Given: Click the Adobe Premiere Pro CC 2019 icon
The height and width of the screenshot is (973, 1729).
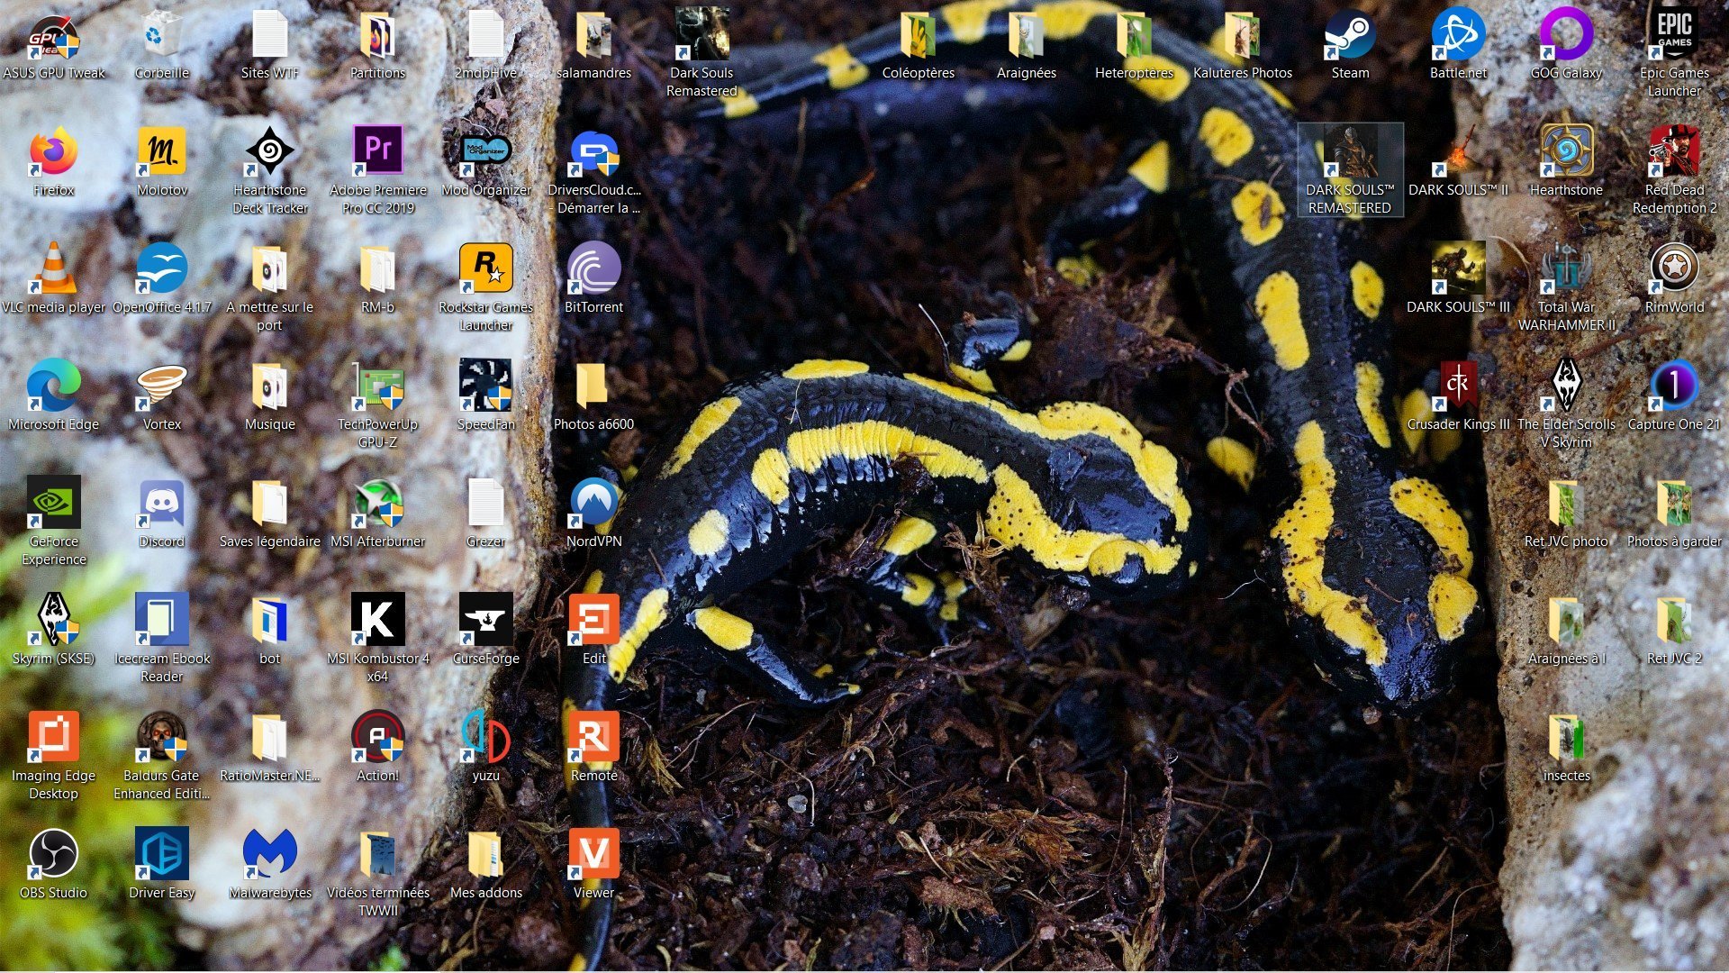Looking at the screenshot, I should pyautogui.click(x=378, y=151).
